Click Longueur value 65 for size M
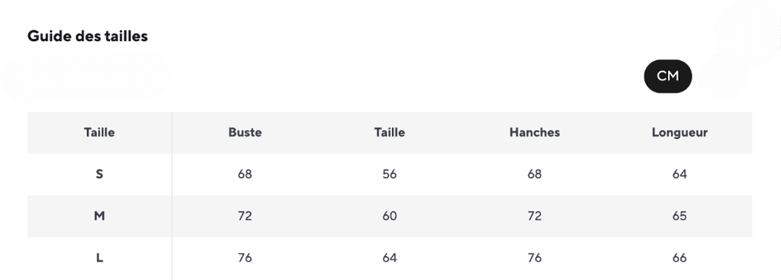The image size is (781, 280). [x=680, y=216]
